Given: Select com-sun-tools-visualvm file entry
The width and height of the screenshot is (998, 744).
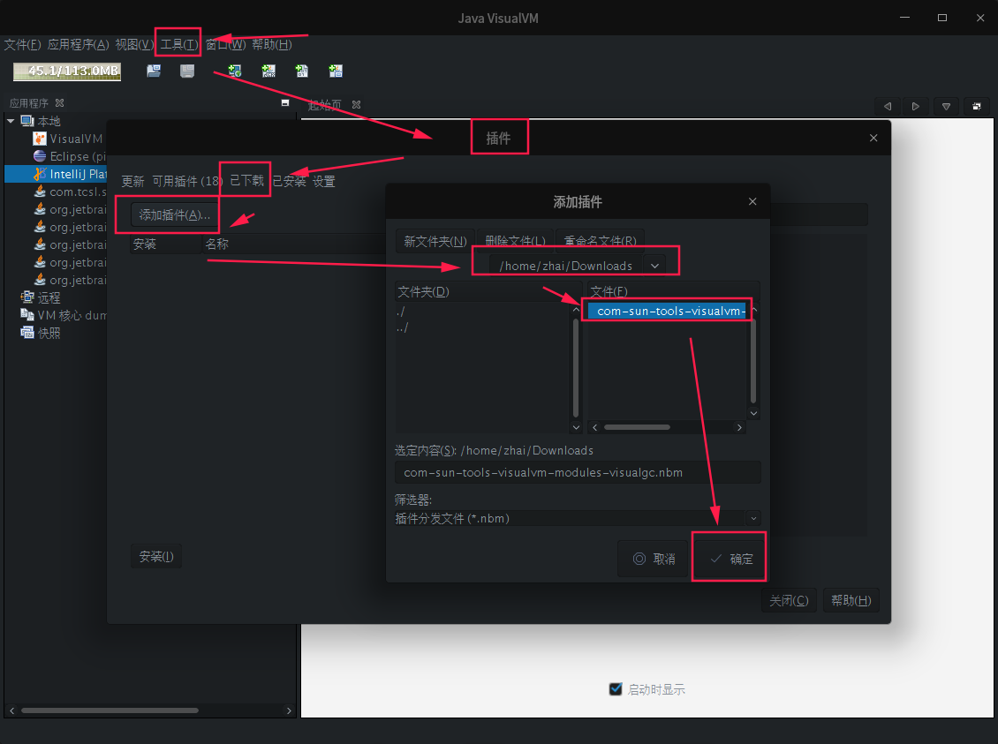Looking at the screenshot, I should point(668,311).
